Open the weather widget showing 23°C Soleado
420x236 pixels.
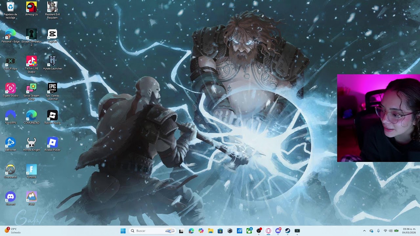click(12, 231)
